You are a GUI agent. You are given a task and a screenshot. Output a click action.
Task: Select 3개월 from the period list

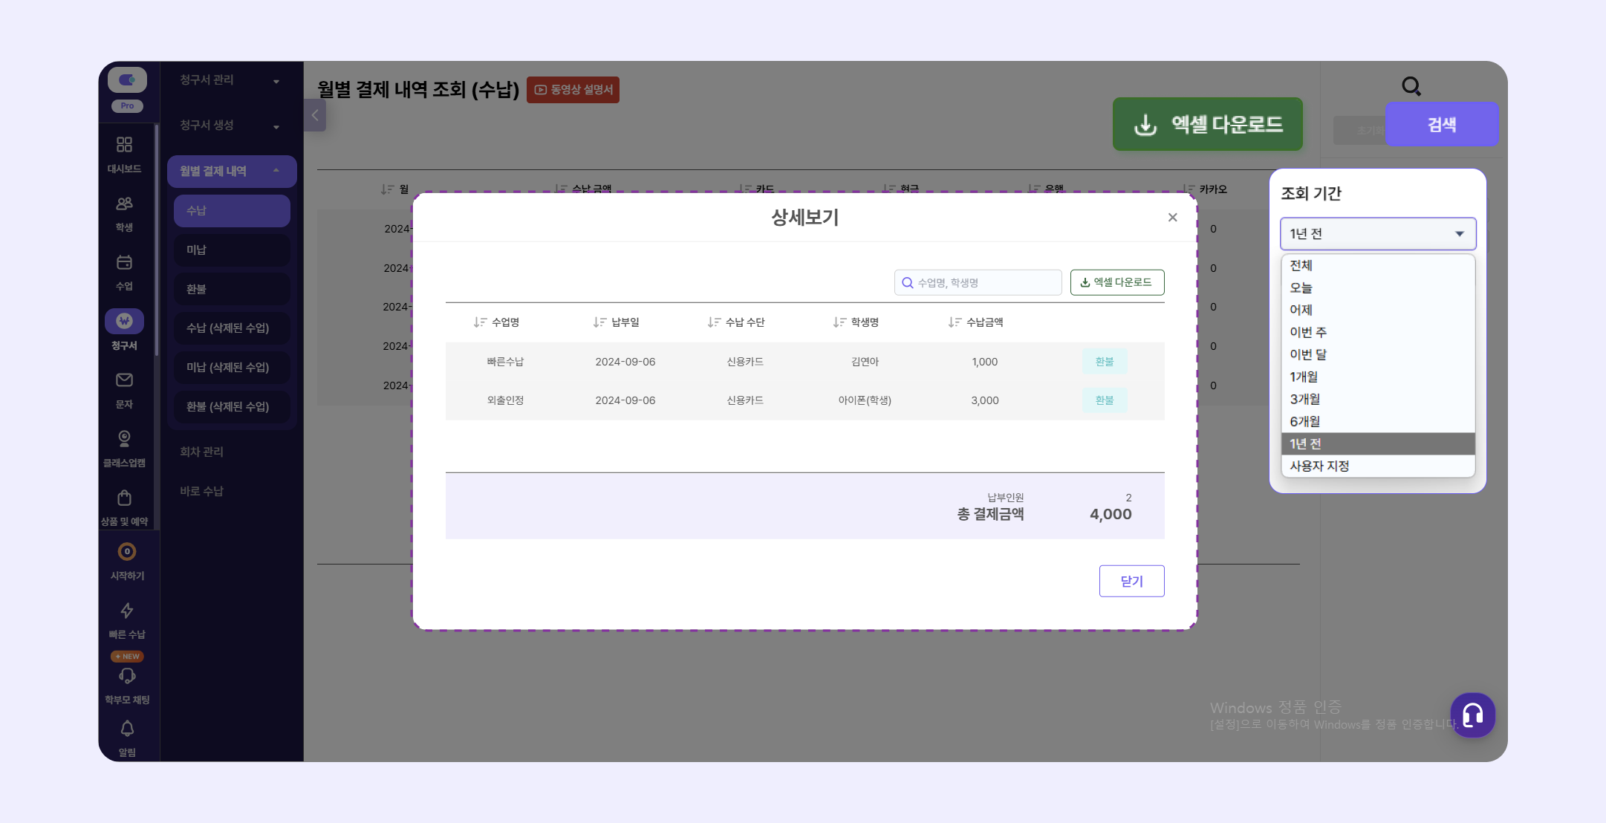click(x=1305, y=400)
